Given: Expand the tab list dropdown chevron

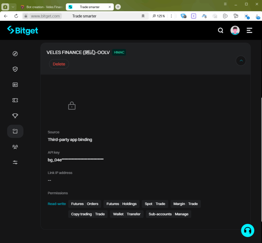Looking at the screenshot, I should tap(13, 7).
